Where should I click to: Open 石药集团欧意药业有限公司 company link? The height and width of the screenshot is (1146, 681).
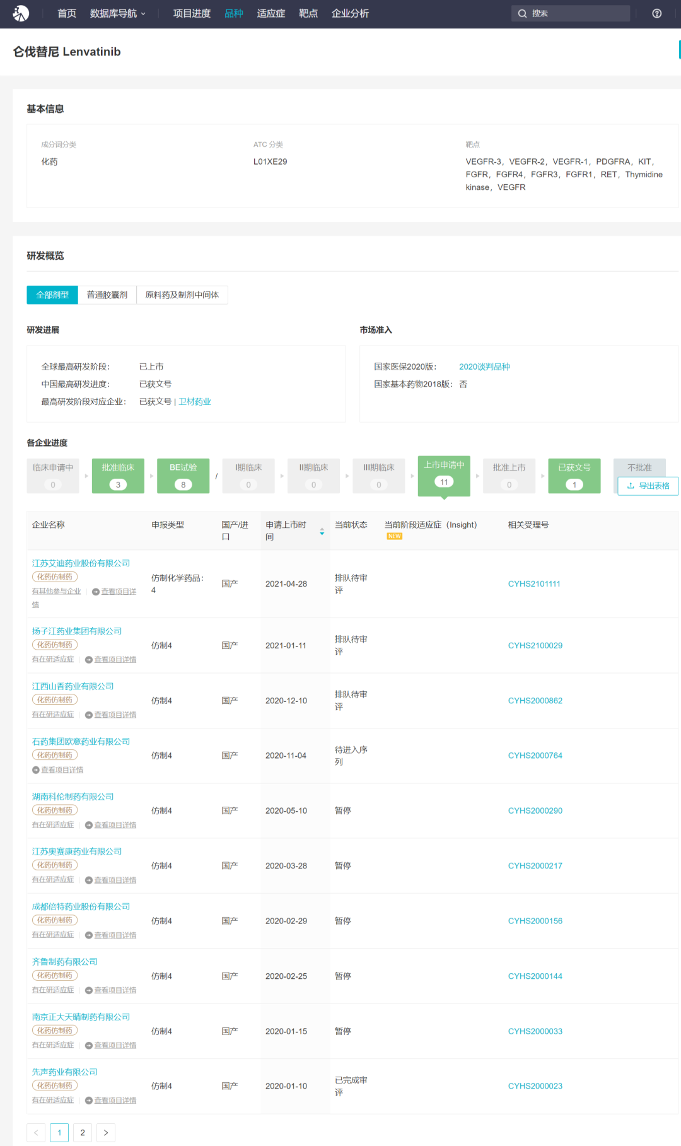coord(81,742)
